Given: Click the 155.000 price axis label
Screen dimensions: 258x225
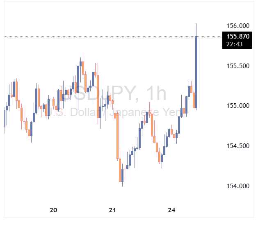Looking at the screenshot, I should click(237, 106).
